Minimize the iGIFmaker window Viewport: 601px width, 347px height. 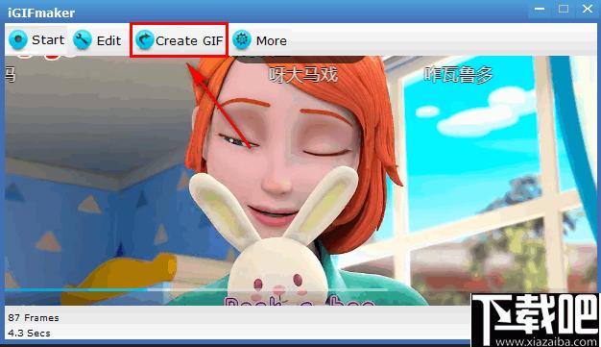click(x=540, y=9)
